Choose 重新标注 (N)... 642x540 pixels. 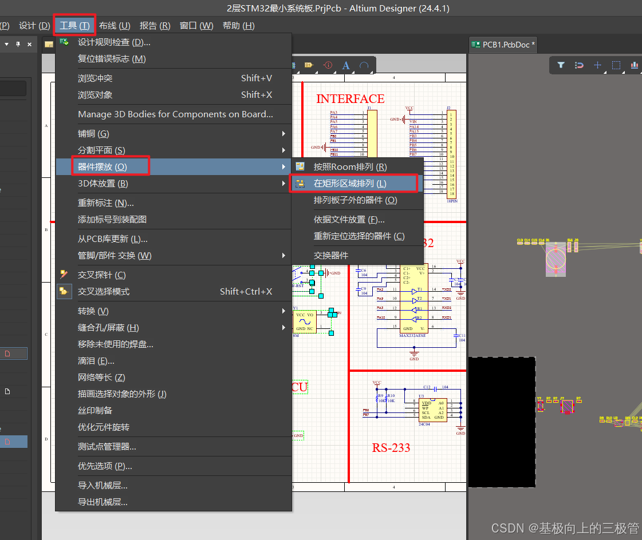click(x=174, y=203)
